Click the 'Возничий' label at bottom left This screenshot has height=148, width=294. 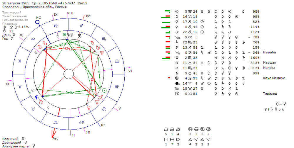(10, 139)
